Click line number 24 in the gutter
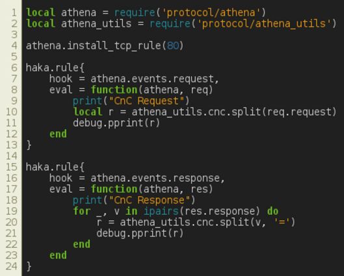 pos(12,266)
